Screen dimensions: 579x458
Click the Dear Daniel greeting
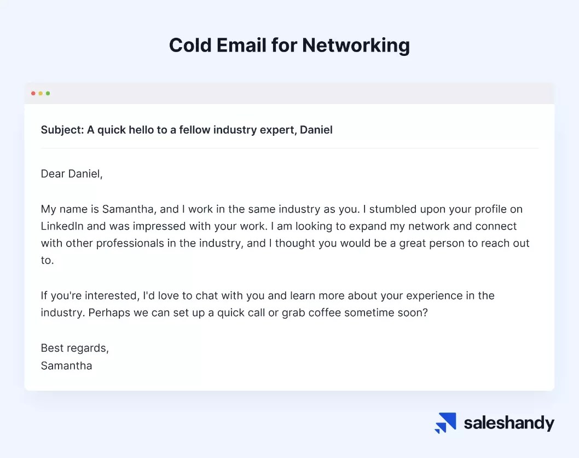[x=72, y=174]
